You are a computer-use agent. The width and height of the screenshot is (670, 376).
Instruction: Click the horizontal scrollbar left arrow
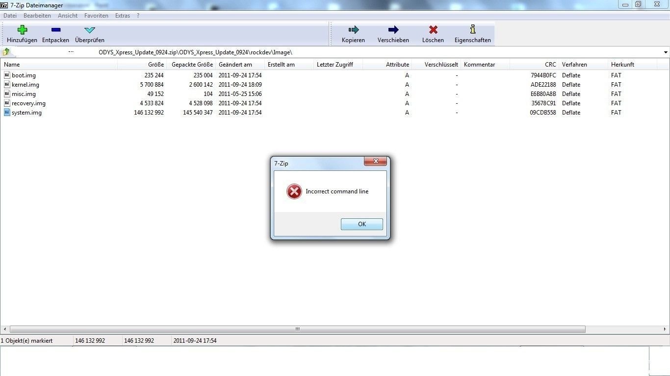click(4, 329)
